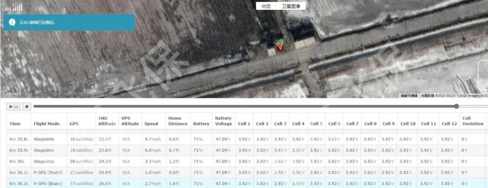
Task: Click the 24.3 ft altitude cell
Action: (x=105, y=161)
